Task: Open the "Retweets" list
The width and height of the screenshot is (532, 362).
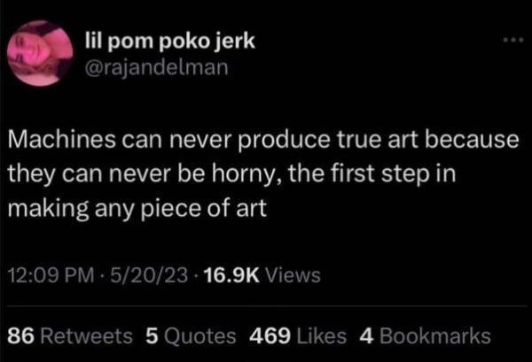Action: pos(85,336)
